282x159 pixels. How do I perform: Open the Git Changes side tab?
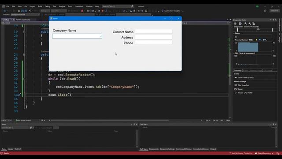pyautogui.click(x=279, y=38)
